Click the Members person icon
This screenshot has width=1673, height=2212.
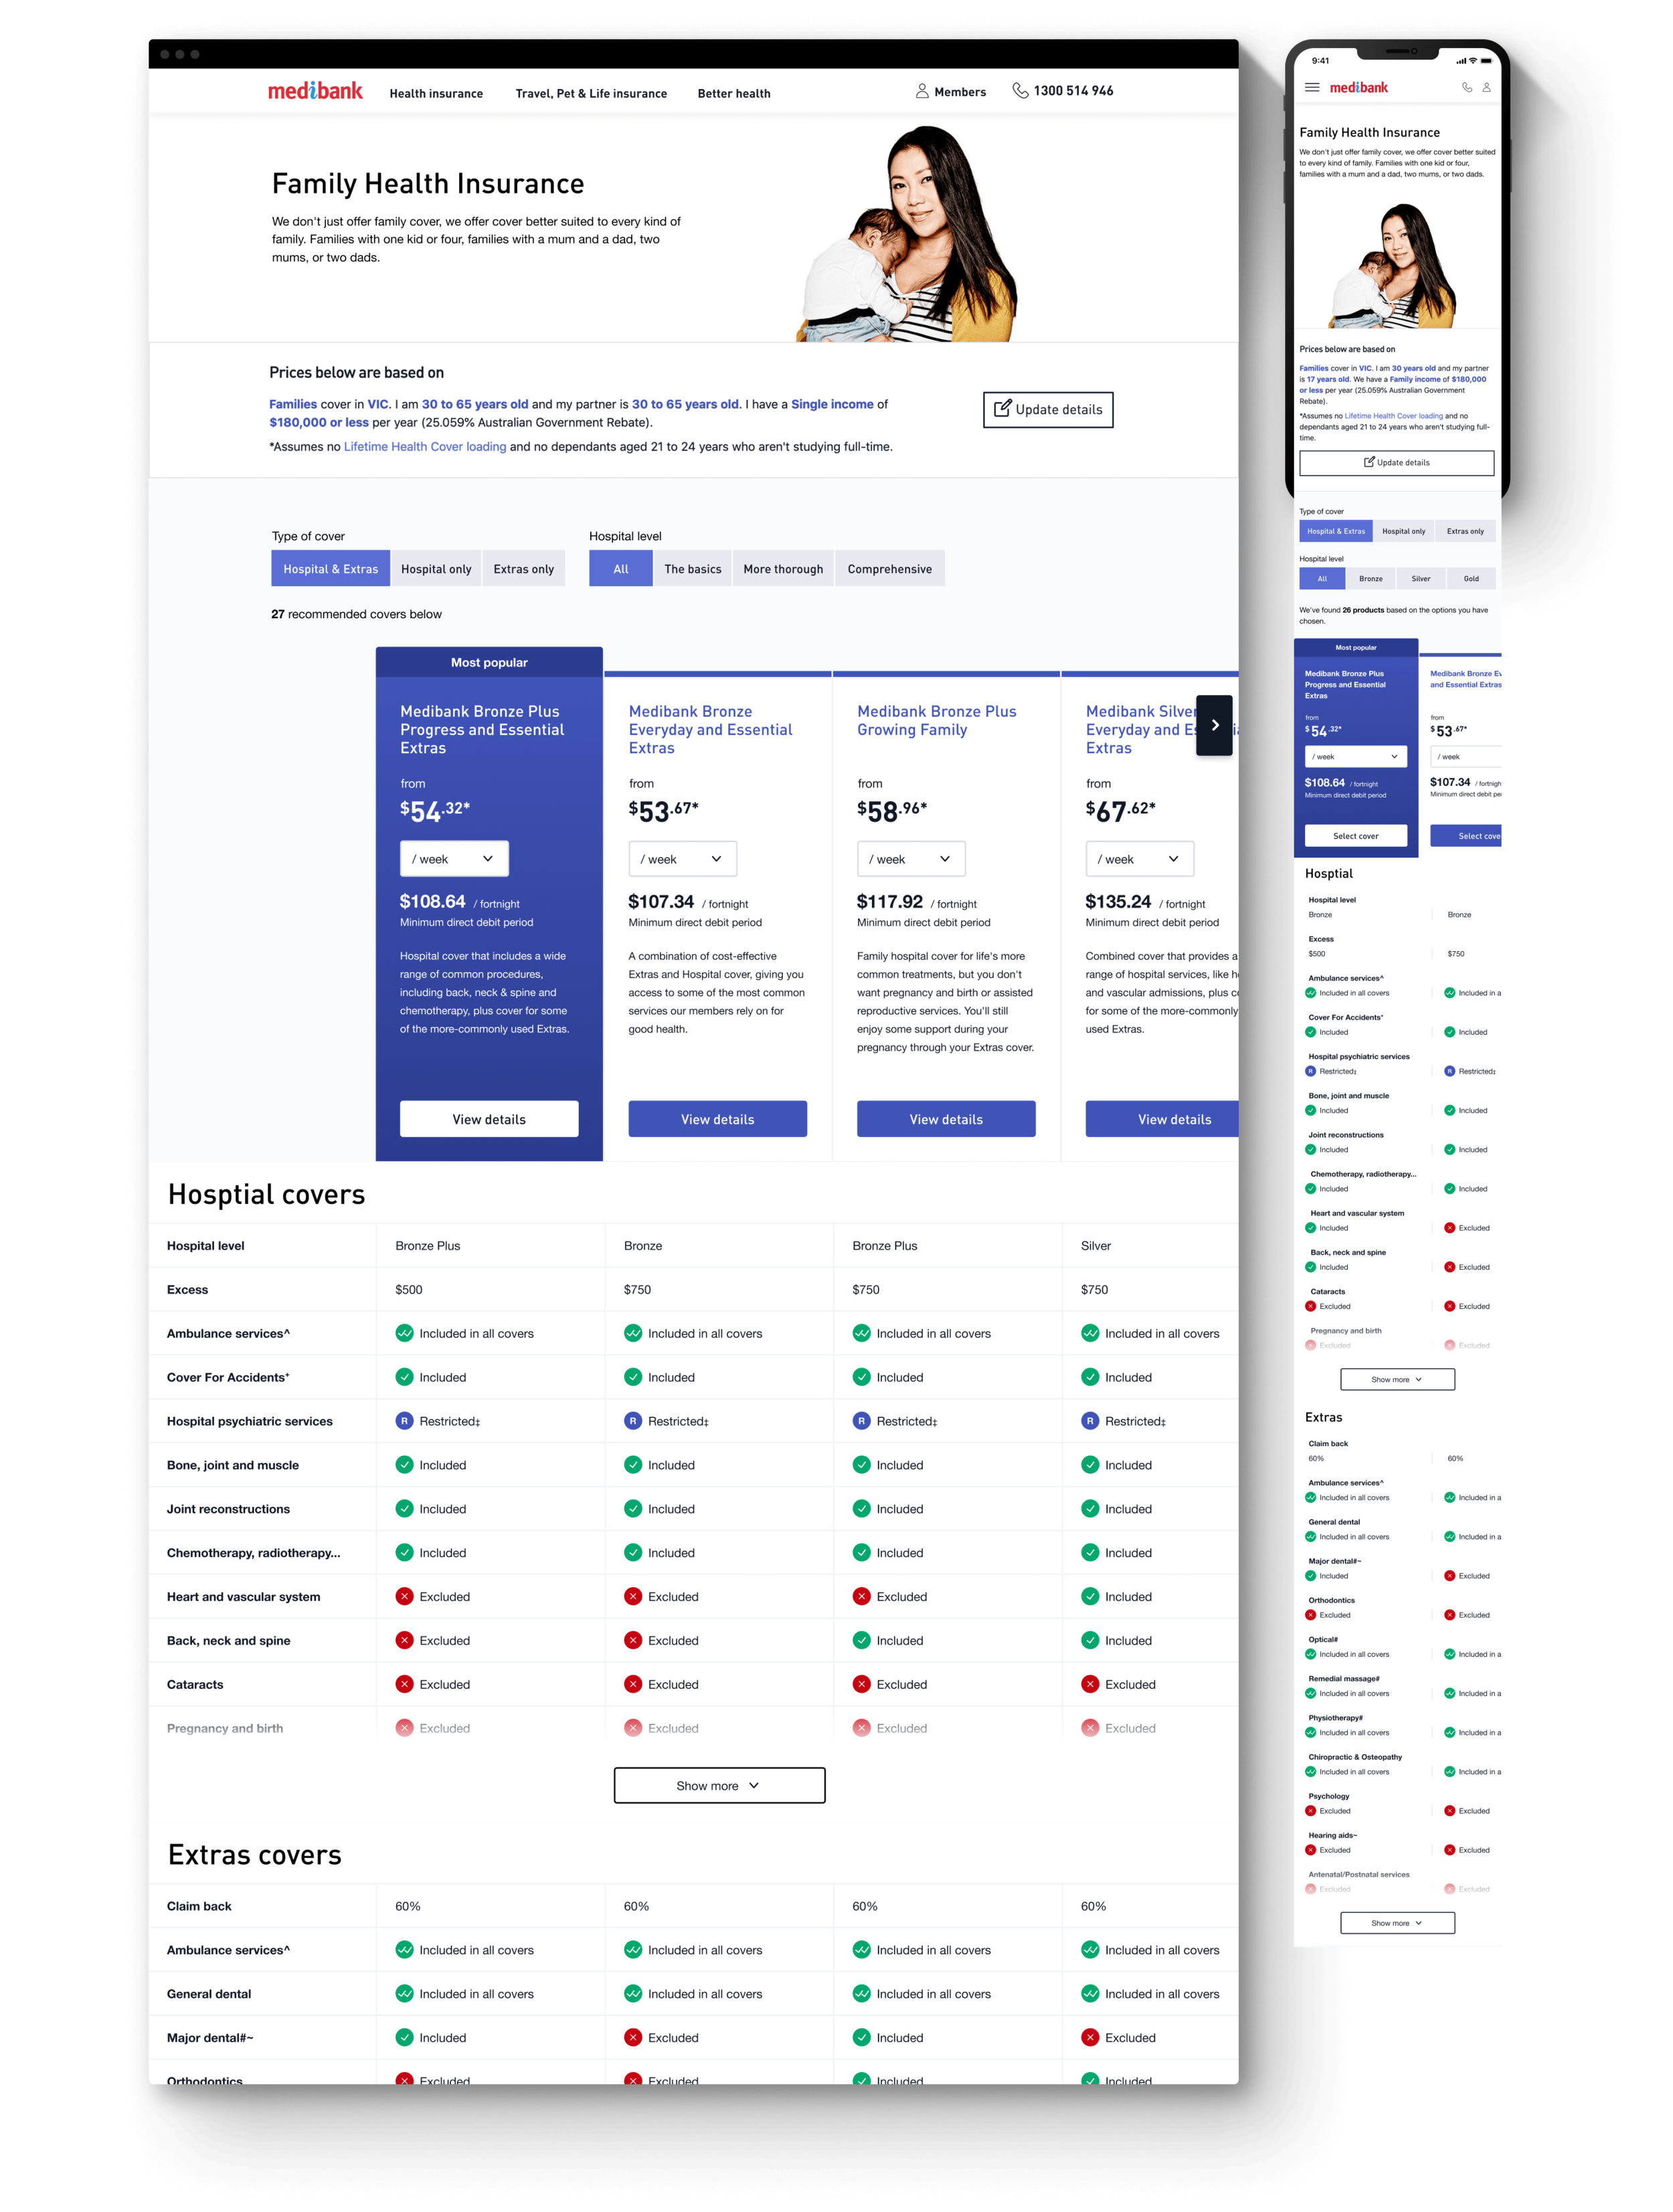(921, 91)
